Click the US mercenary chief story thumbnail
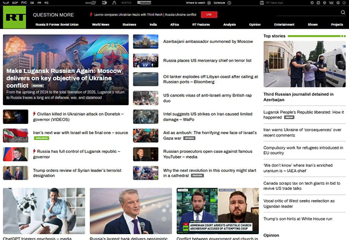349x240 pixels. 146,60
